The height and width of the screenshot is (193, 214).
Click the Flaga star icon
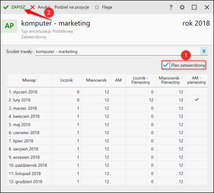(97, 7)
